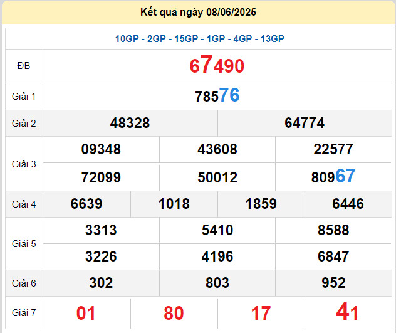Click the Giải 7 number 17
Image resolution: width=396 pixels, height=333 pixels.
[x=261, y=313]
